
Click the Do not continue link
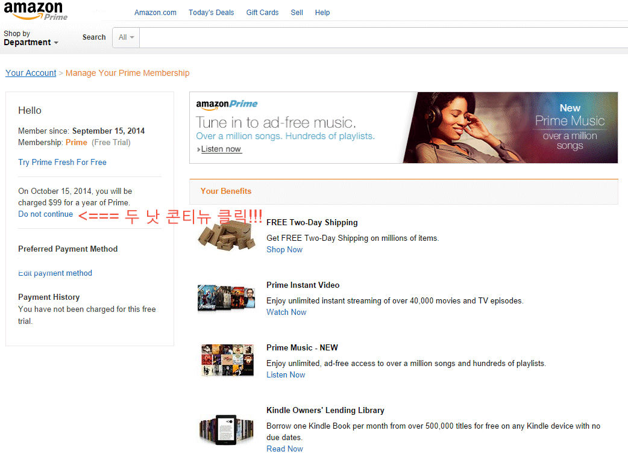(x=45, y=214)
